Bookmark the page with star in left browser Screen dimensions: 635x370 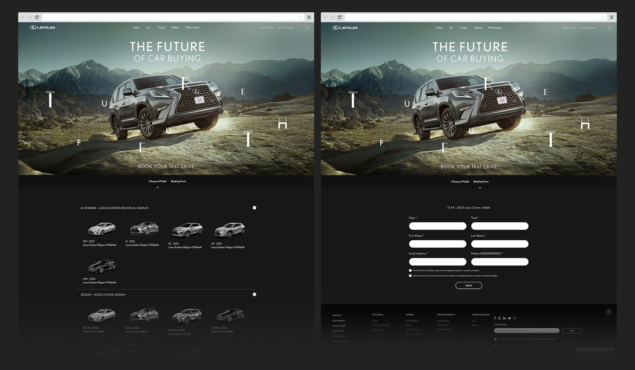(x=301, y=17)
